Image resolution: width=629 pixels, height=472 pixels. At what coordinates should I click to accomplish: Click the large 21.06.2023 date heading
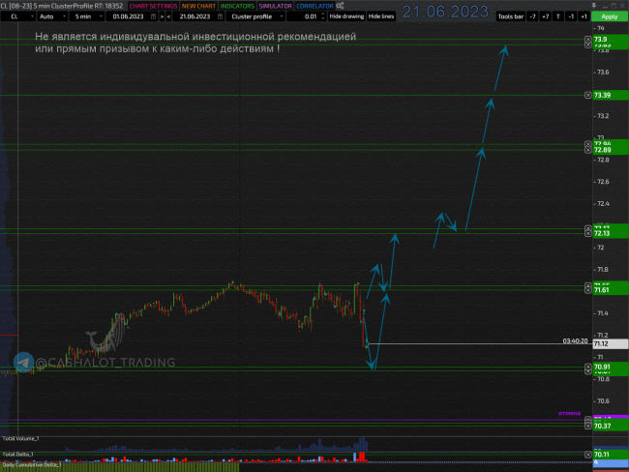point(445,12)
